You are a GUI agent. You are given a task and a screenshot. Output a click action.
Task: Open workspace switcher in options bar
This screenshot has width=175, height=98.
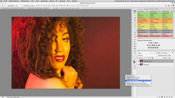click(169, 5)
